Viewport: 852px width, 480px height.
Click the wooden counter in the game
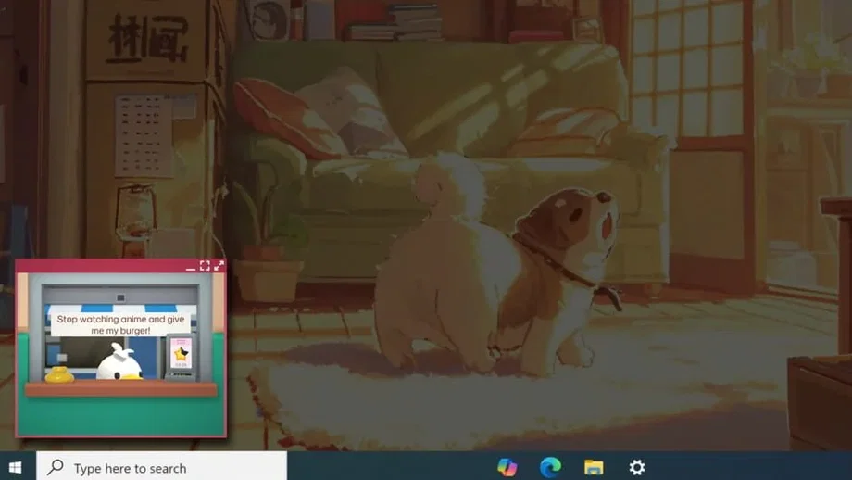click(120, 389)
